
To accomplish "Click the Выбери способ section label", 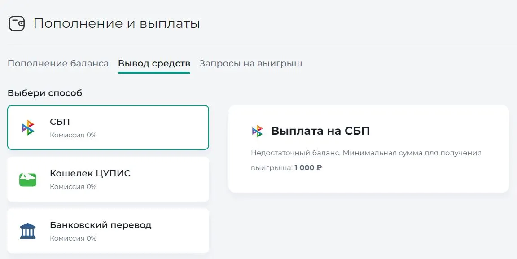I will (x=45, y=93).
